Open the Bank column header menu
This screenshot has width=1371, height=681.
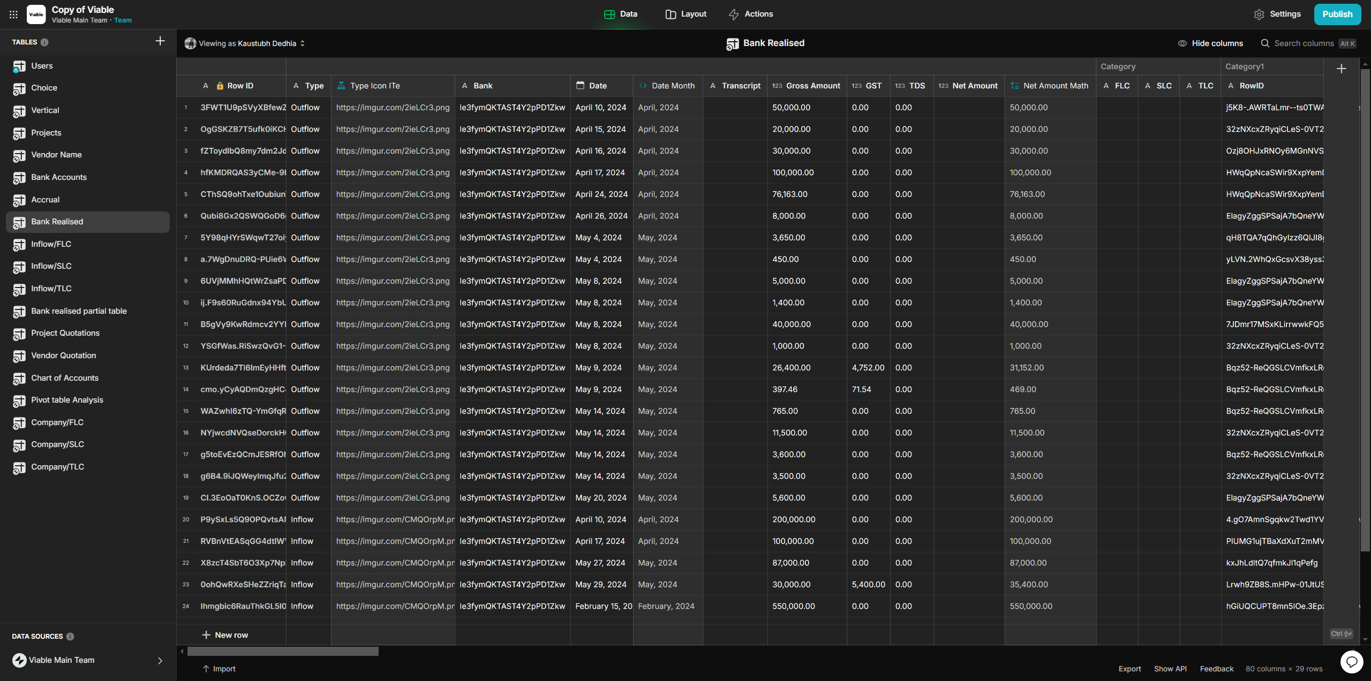coord(513,86)
